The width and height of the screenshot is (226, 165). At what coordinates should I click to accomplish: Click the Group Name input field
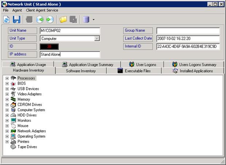[188, 31]
